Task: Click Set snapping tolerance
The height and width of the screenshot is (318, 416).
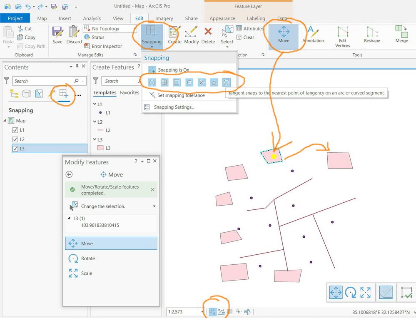Action: [x=181, y=95]
